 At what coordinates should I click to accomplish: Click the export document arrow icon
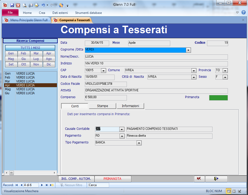(x=37, y=5)
